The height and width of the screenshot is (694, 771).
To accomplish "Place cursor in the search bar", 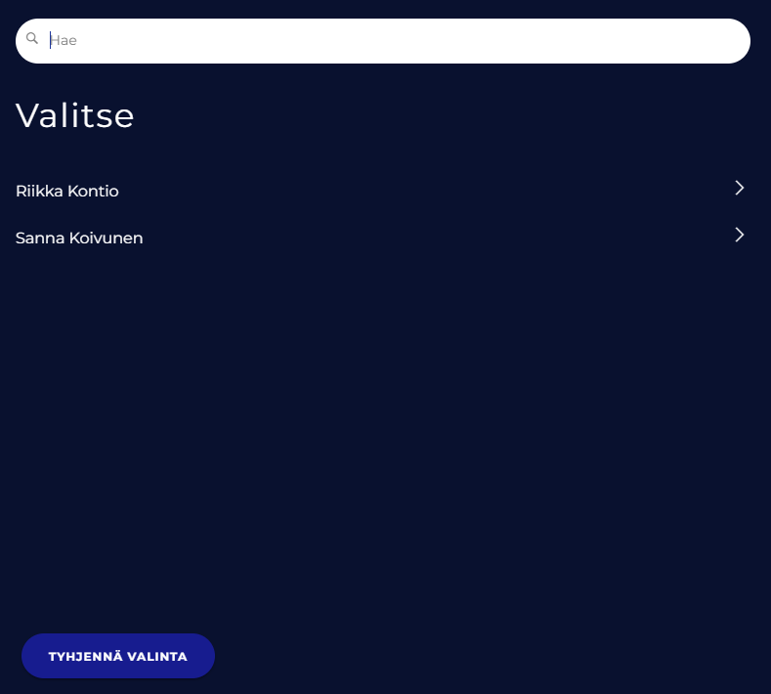I will pyautogui.click(x=391, y=41).
